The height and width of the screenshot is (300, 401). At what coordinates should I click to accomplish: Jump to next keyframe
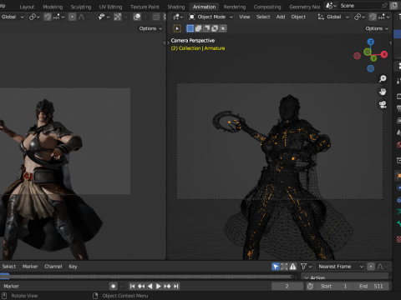(x=167, y=286)
